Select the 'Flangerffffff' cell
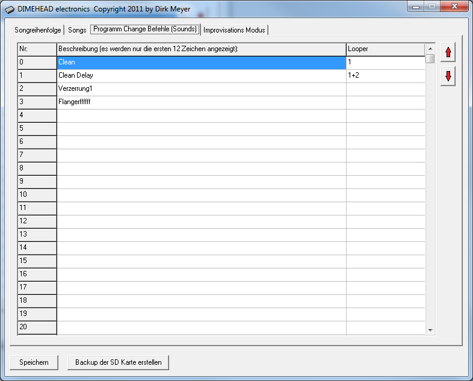The image size is (473, 381). 202,102
